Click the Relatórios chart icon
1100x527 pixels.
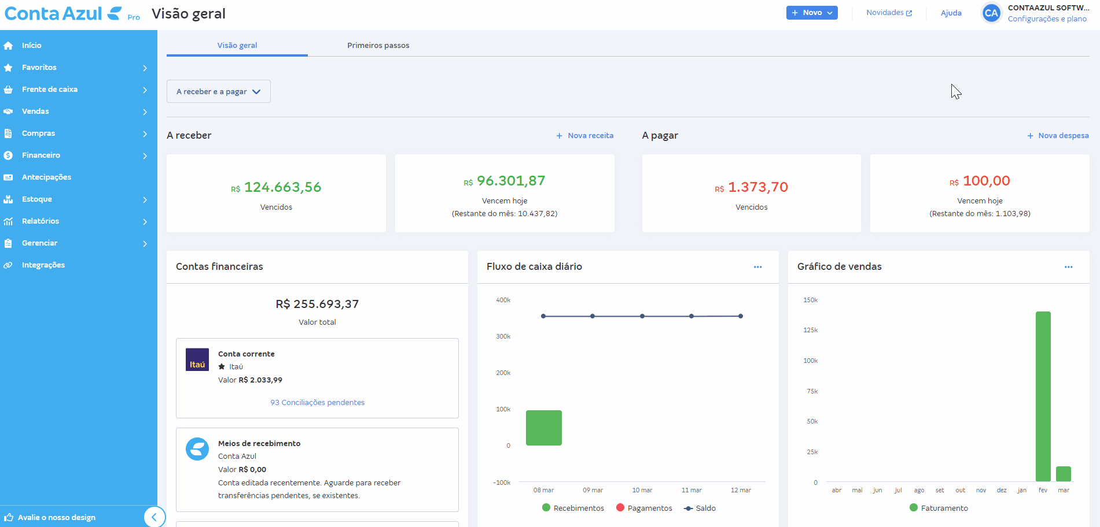pyautogui.click(x=8, y=221)
